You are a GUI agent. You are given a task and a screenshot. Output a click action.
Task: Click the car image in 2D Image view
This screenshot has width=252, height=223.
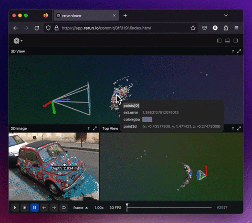[54, 167]
